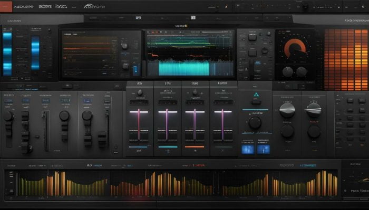Click the cyan level strip under second fader
The image size is (369, 210).
click(168, 147)
